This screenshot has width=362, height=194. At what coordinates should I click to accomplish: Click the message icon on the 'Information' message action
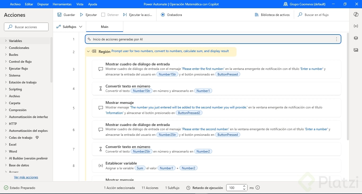click(101, 108)
